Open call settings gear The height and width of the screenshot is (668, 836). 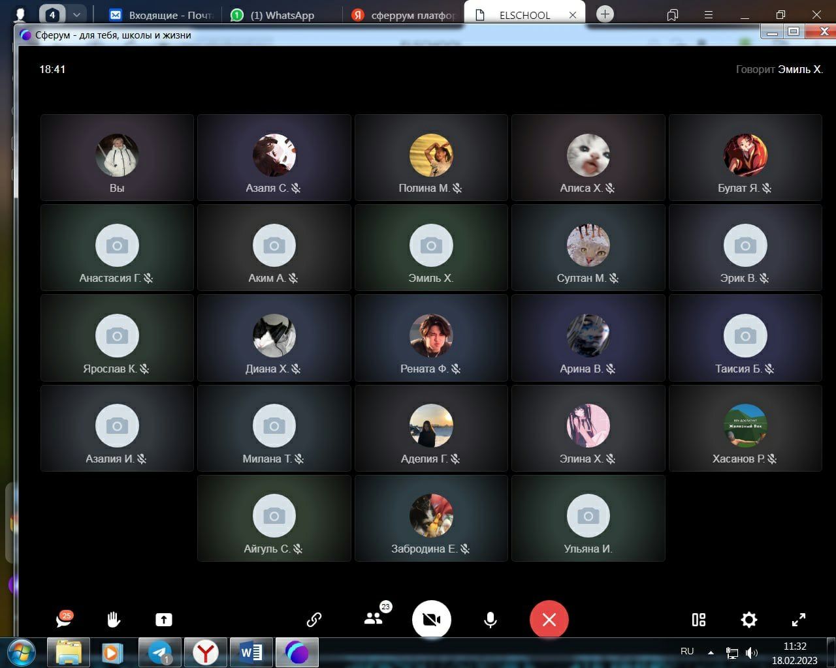pos(748,620)
